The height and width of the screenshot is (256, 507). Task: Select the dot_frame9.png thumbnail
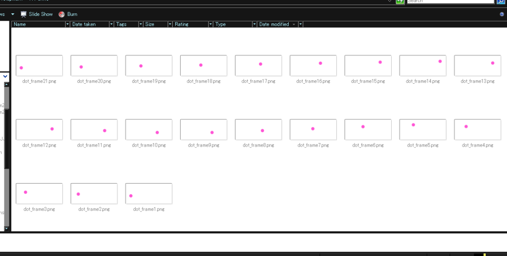(203, 130)
